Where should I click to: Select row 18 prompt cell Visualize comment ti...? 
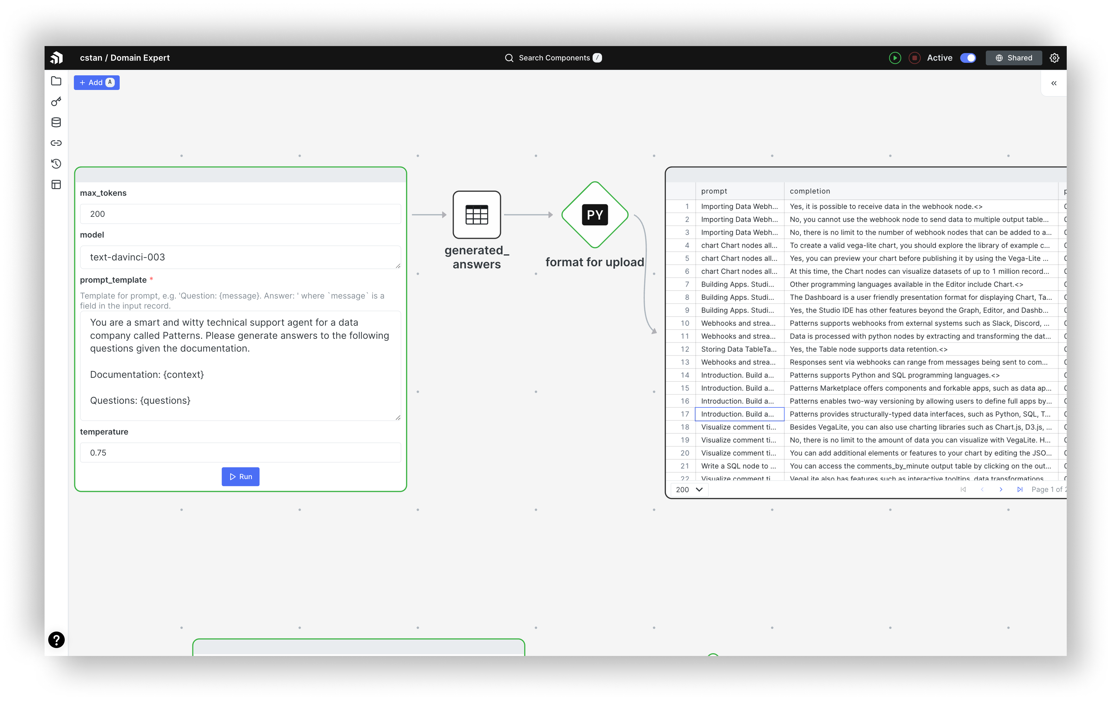click(x=739, y=427)
